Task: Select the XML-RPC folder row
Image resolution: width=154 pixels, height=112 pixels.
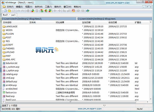Action: coord(75,59)
